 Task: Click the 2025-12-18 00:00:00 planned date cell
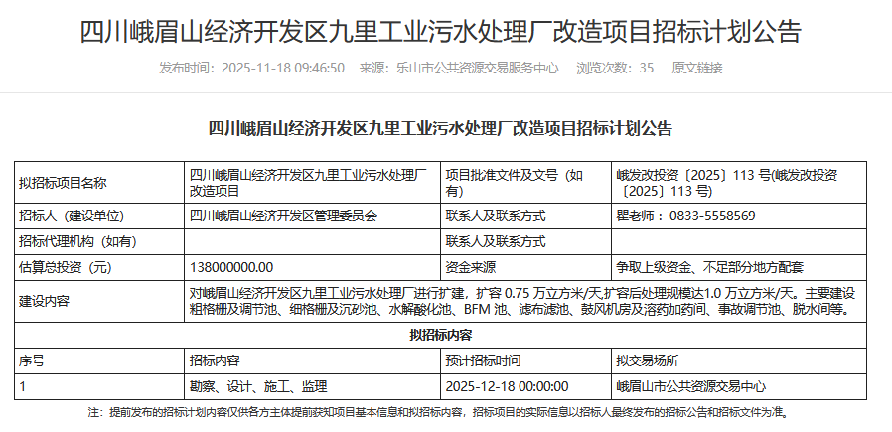tap(507, 386)
